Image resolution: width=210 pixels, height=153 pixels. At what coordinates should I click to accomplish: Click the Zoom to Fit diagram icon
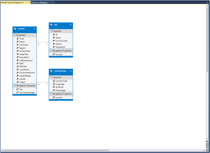coord(207,144)
